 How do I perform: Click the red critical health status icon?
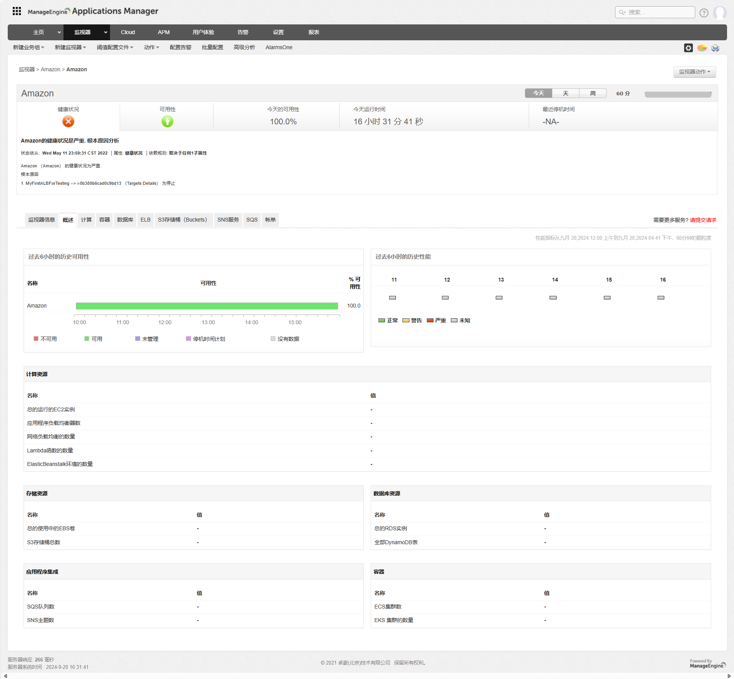(68, 121)
